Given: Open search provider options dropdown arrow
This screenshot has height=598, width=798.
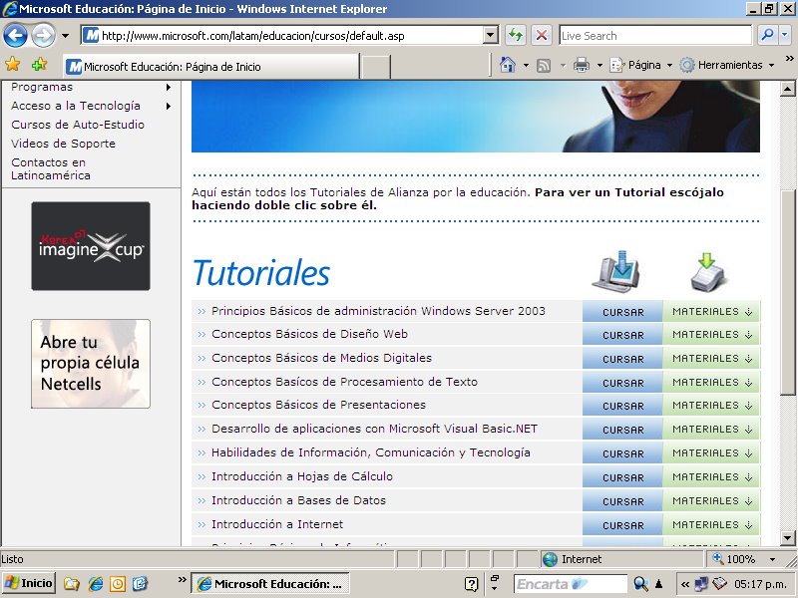Looking at the screenshot, I should 784,35.
